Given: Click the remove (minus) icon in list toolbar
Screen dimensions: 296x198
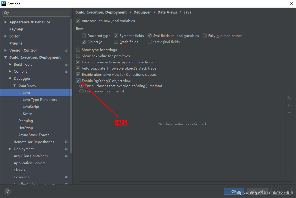Looking at the screenshot, I should [289, 112].
